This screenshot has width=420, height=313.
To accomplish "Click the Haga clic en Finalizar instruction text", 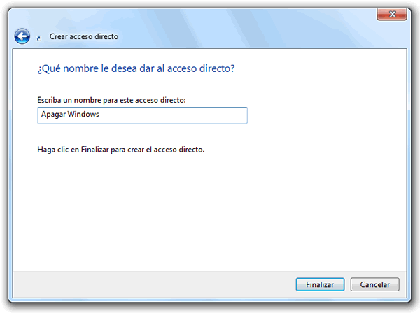I will click(121, 150).
